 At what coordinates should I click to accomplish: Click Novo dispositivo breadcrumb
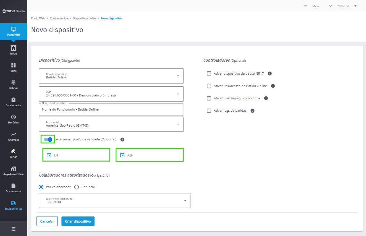coord(111,18)
